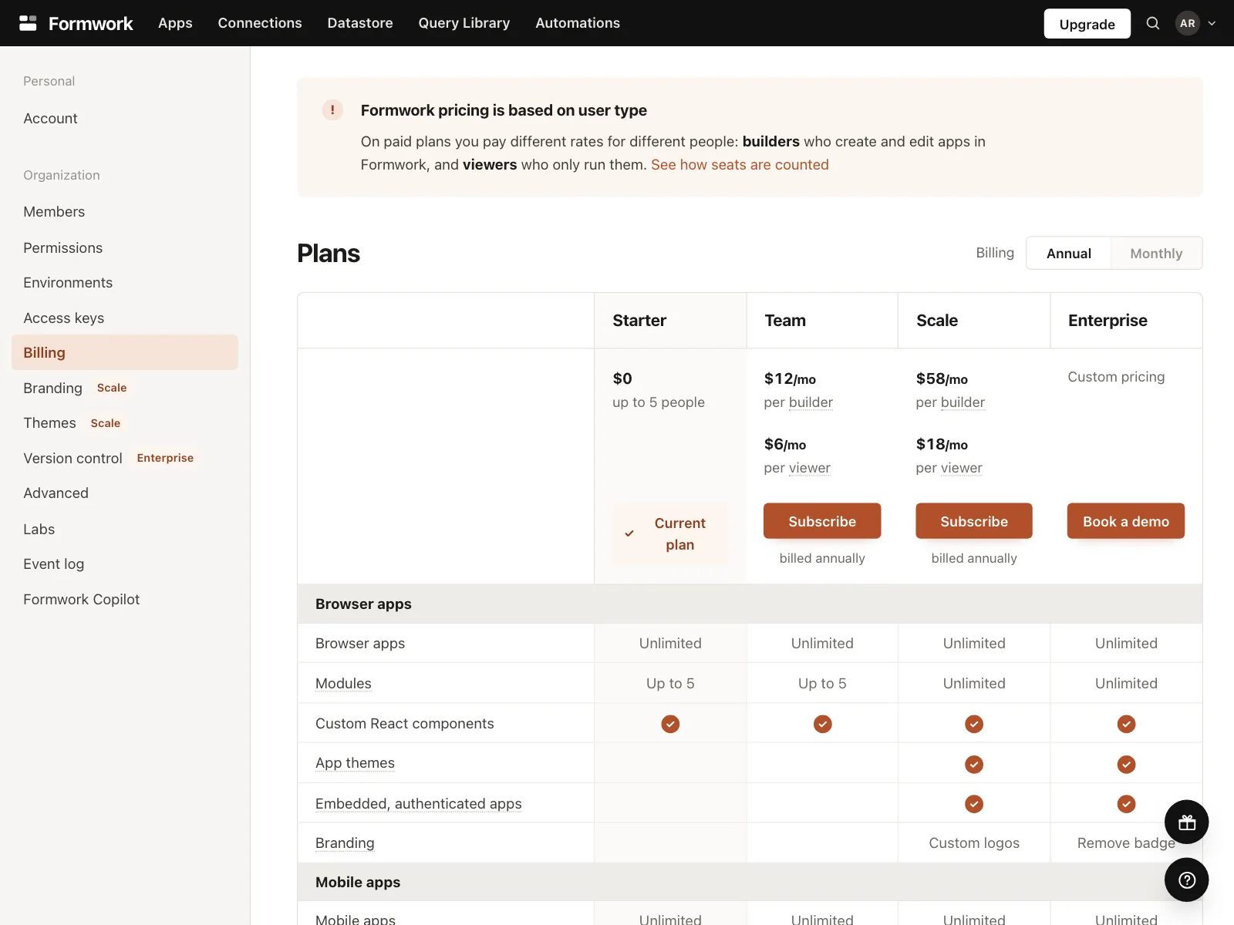The image size is (1234, 925).
Task: Click Scale checkmark for Embedded, authenticated apps
Action: click(x=974, y=804)
